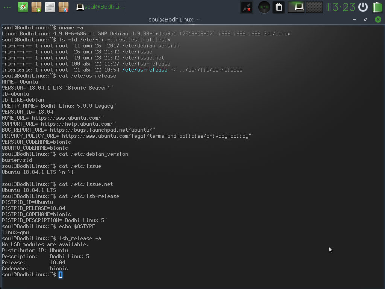Click the "uname -a" command line

pyautogui.click(x=42, y=28)
